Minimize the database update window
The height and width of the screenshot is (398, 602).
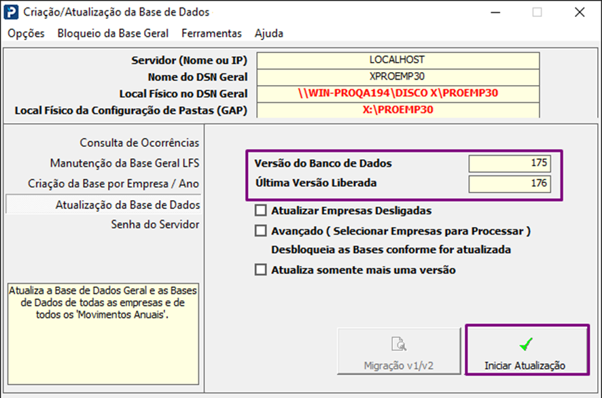(x=495, y=12)
